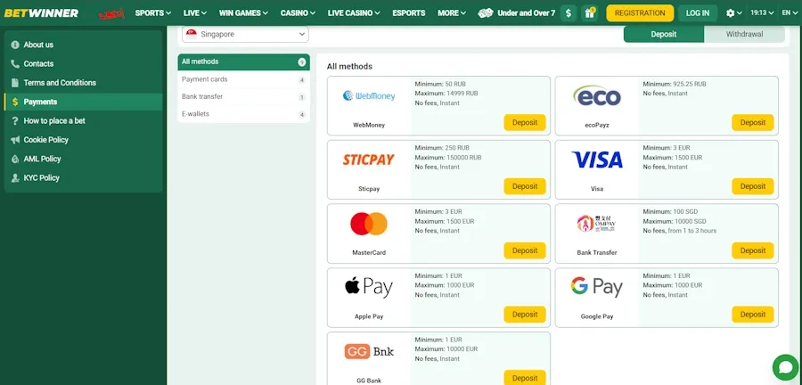Screen dimensions: 802x385
Task: Click the WebMoney logo
Action: (369, 95)
